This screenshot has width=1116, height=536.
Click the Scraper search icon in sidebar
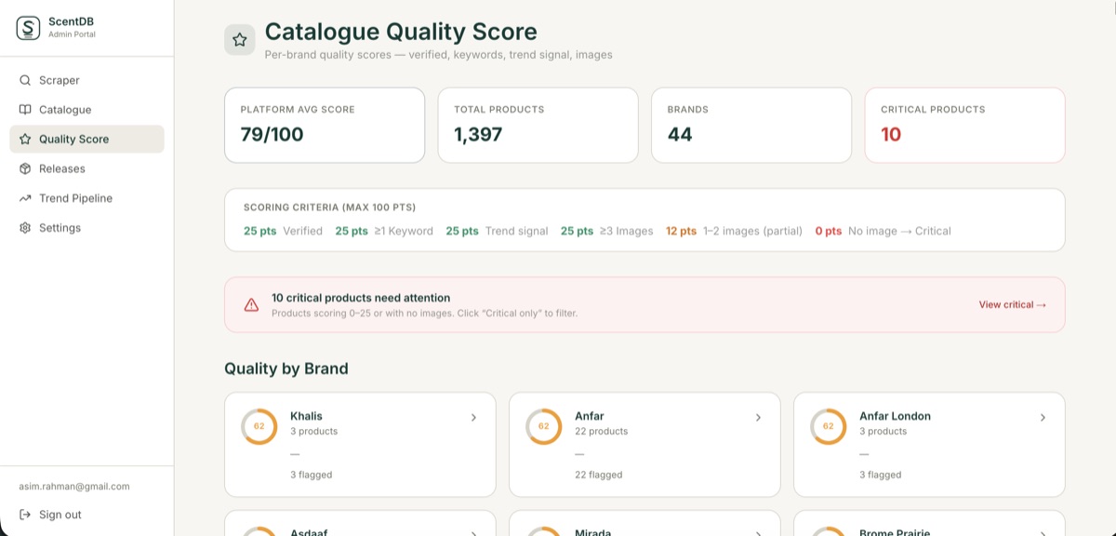tap(25, 80)
